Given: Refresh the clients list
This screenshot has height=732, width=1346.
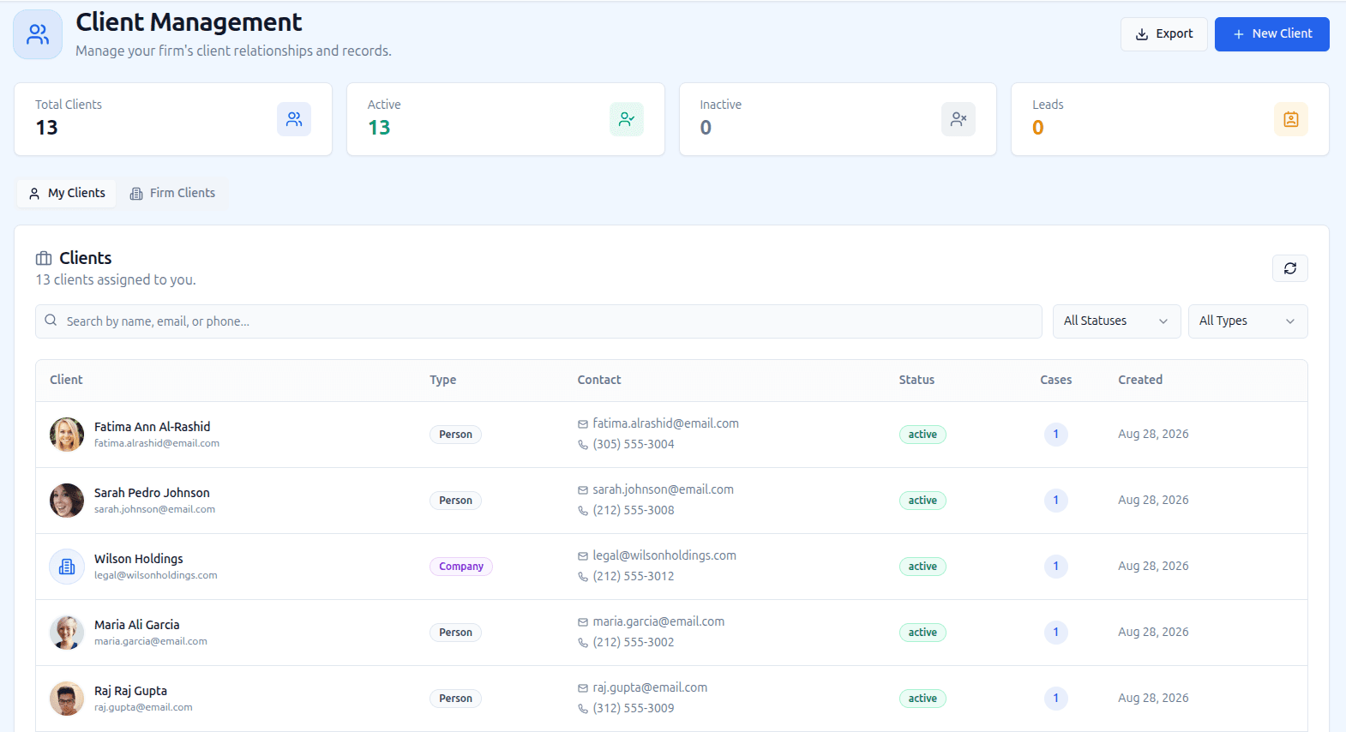Looking at the screenshot, I should click(x=1290, y=268).
